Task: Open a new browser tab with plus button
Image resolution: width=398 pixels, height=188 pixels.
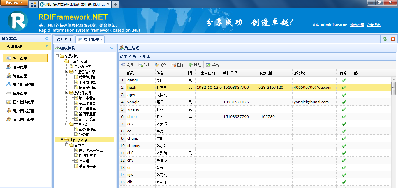Action: click(115, 4)
